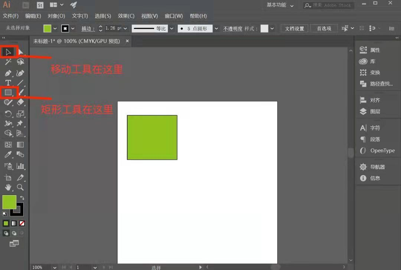
Task: Open the Change Screen Mode button
Action: coord(14,243)
